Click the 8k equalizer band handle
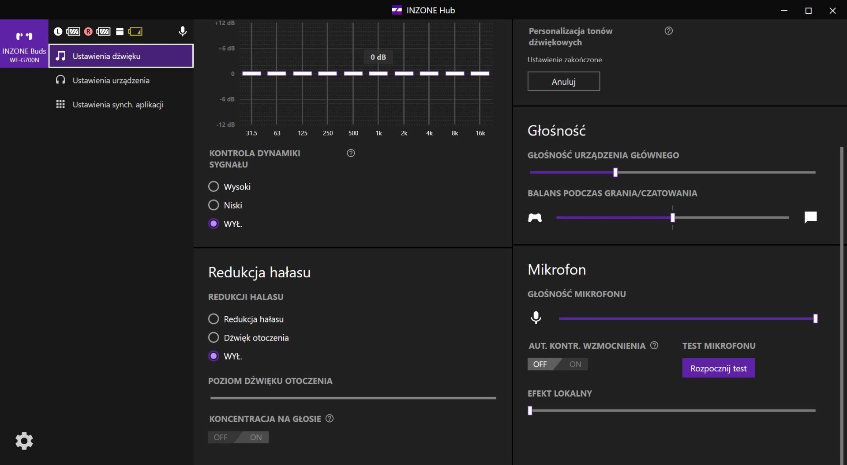This screenshot has height=465, width=847. click(x=454, y=73)
